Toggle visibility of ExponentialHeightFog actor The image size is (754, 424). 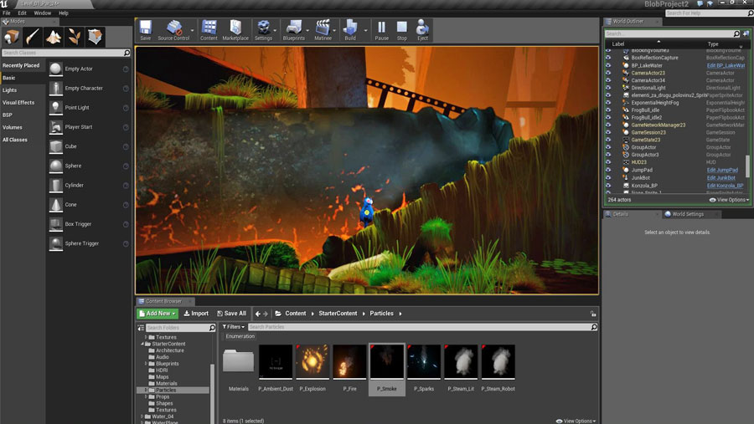[608, 103]
